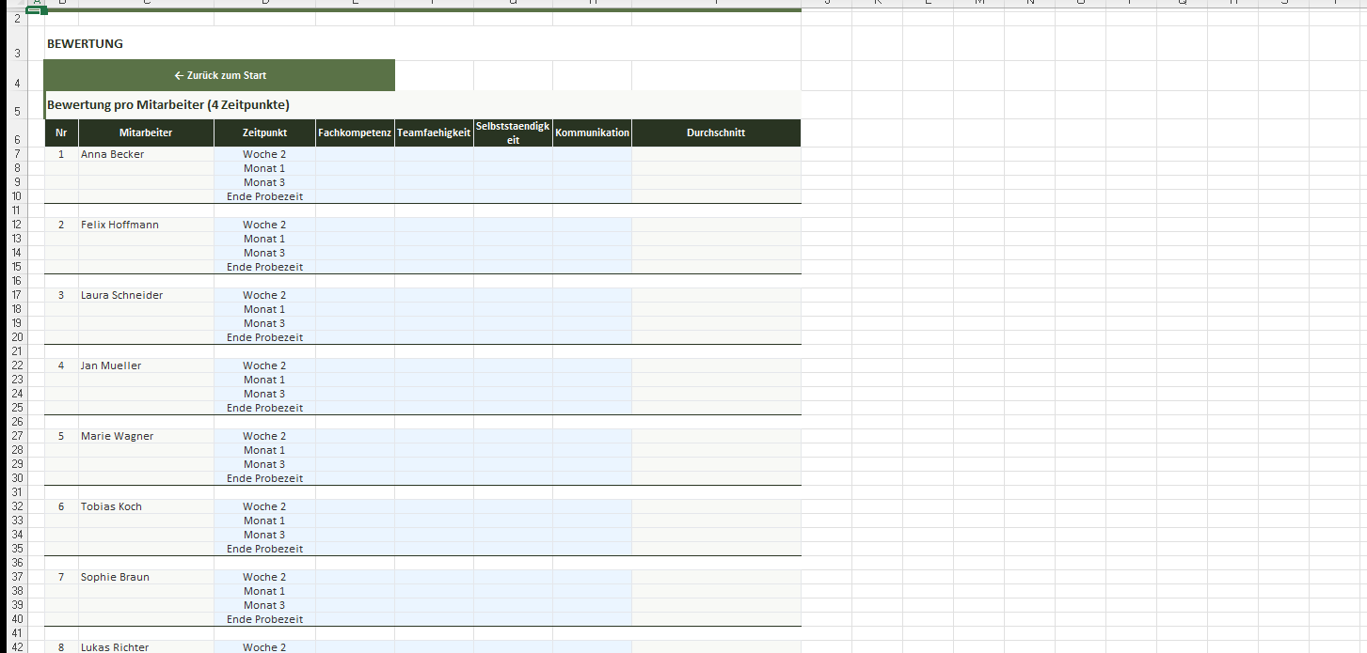Click the 'Durchschnitt' table header cell
Viewport: 1367px width, 653px height.
[715, 133]
